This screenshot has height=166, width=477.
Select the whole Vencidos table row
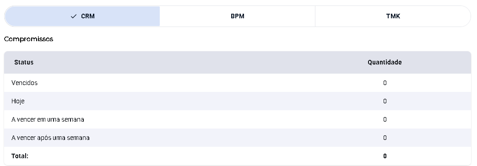coord(238,83)
